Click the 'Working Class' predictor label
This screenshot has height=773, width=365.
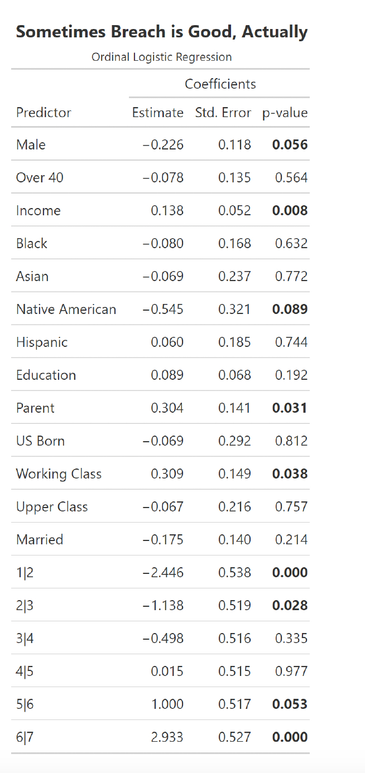[59, 474]
